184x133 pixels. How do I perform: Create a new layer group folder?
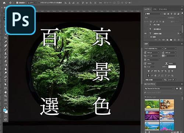[171, 40]
